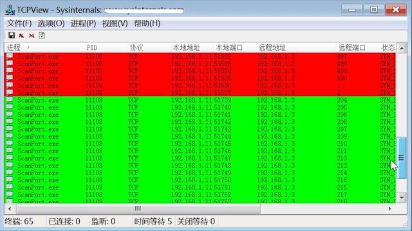Click the 关闭等待 0 status bar entry

[x=196, y=221]
